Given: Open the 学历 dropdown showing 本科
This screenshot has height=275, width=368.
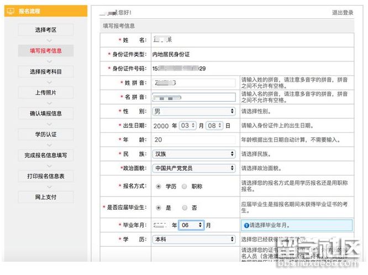Looking at the screenshot, I should pos(194,239).
